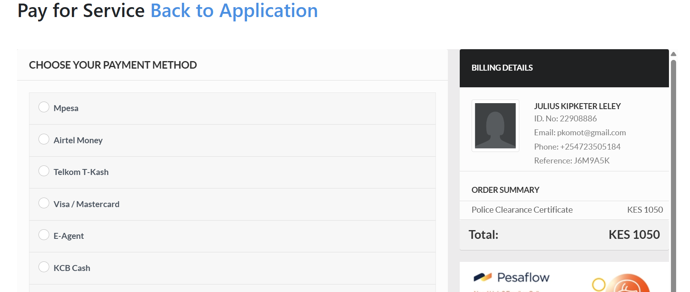Click the Mpesa label text
This screenshot has height=292, width=690.
click(x=66, y=108)
